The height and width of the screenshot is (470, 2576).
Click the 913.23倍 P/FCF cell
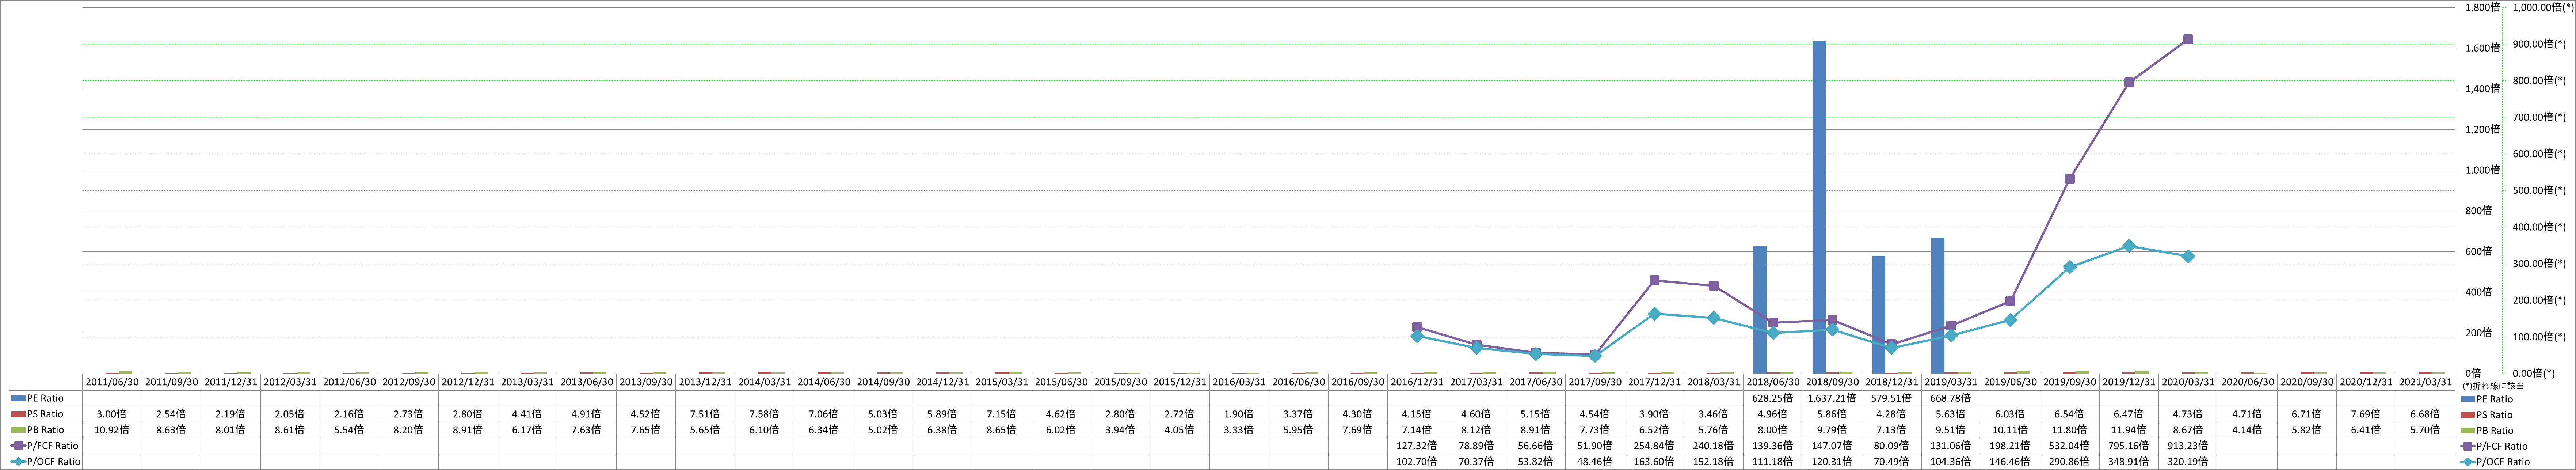2188,446
